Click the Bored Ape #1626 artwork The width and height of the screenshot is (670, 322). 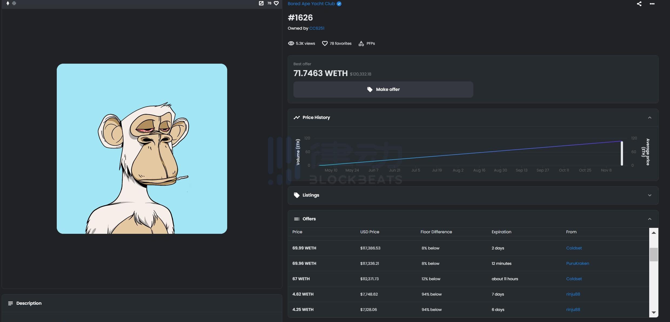(x=142, y=149)
